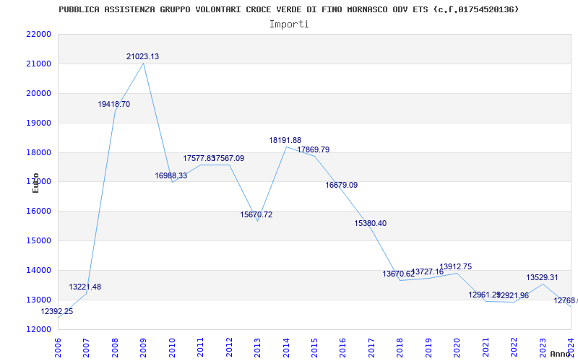578x361 pixels.
Task: Click the data label 15670.72
Action: [x=256, y=214]
